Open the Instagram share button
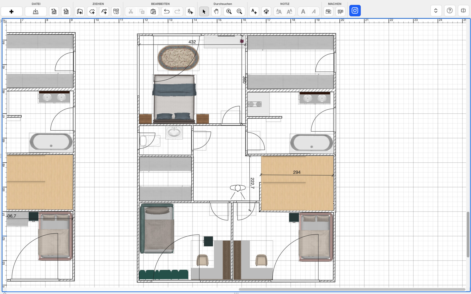 (355, 11)
